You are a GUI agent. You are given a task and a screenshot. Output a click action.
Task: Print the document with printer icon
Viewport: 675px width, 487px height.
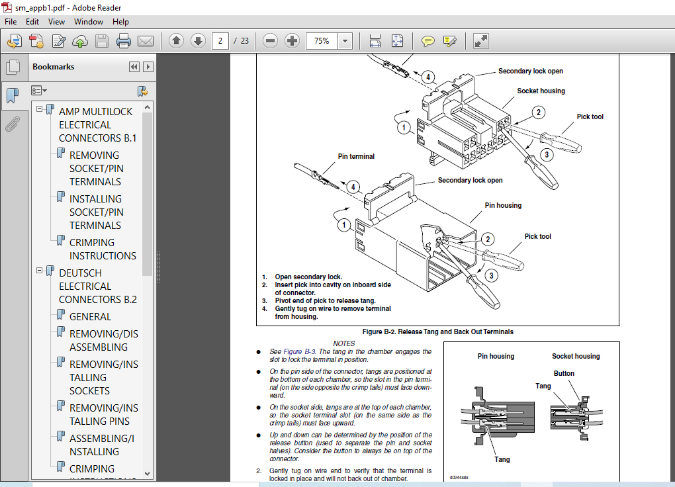coord(124,41)
